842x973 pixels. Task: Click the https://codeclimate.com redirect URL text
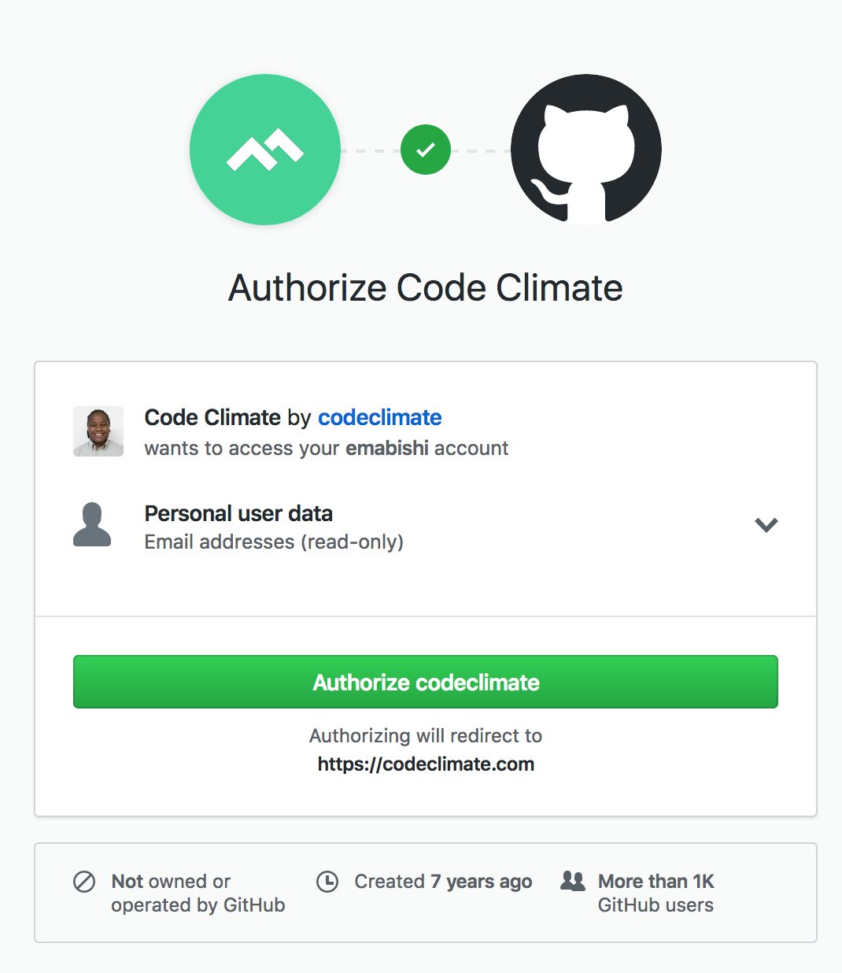pyautogui.click(x=426, y=764)
